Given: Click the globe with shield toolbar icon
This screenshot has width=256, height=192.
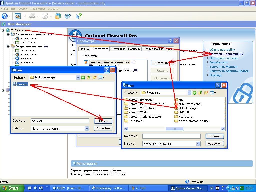Looking at the screenshot, I should (x=58, y=16).
